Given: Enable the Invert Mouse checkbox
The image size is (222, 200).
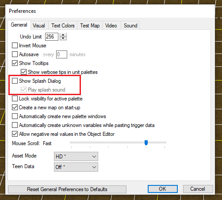Looking at the screenshot, I should click(15, 46).
